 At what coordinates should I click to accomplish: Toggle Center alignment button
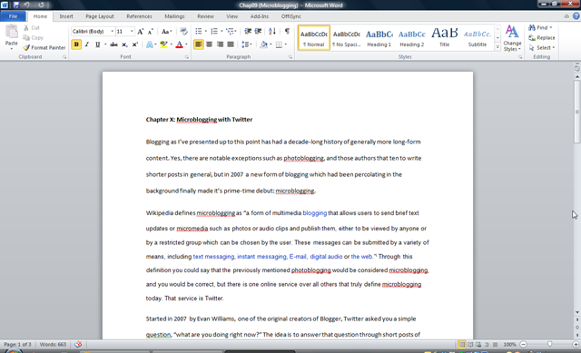[210, 44]
